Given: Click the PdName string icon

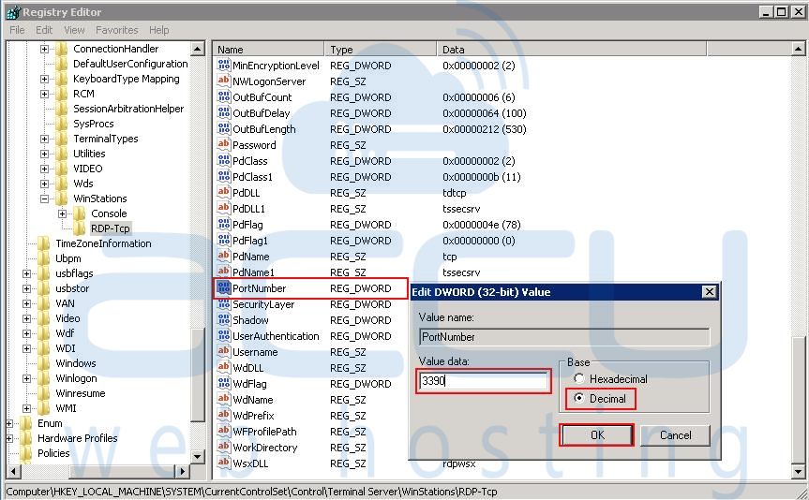Looking at the screenshot, I should click(x=223, y=257).
